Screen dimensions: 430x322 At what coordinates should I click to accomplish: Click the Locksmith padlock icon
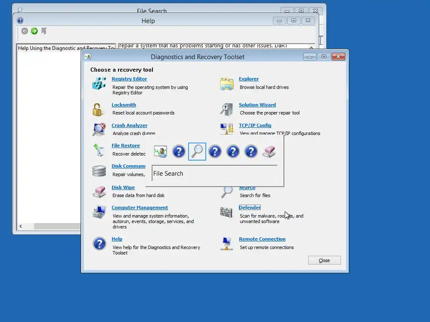click(98, 109)
